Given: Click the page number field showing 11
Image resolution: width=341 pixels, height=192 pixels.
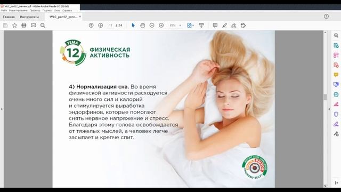Looking at the screenshot, I should pos(110,26).
